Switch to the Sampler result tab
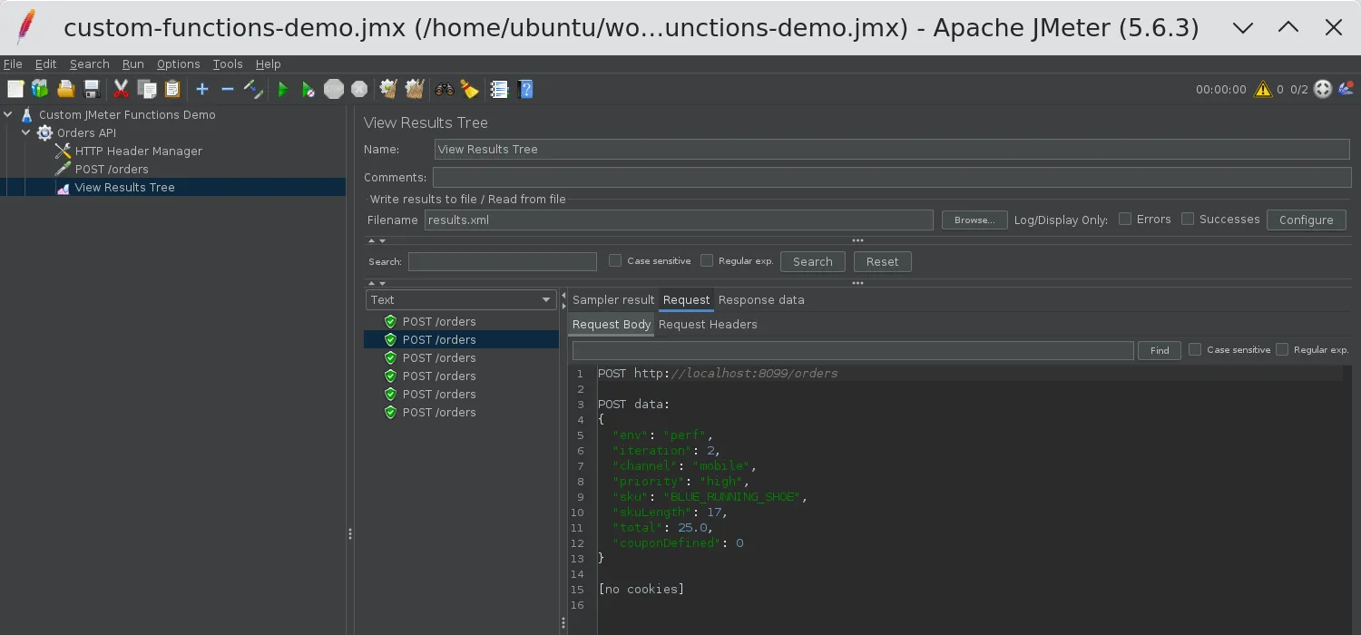The width and height of the screenshot is (1361, 635). coord(613,299)
